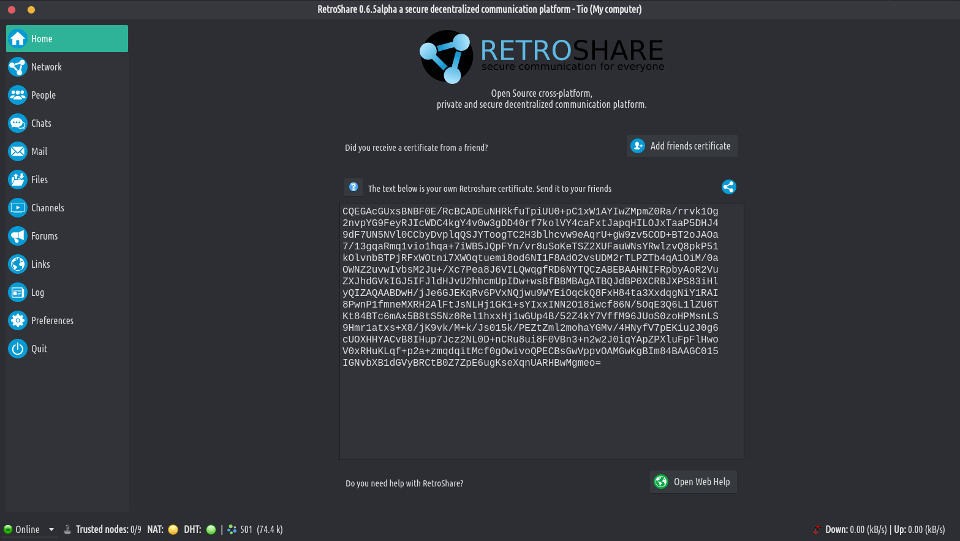Expand the Online status dropdown

pyautogui.click(x=51, y=530)
